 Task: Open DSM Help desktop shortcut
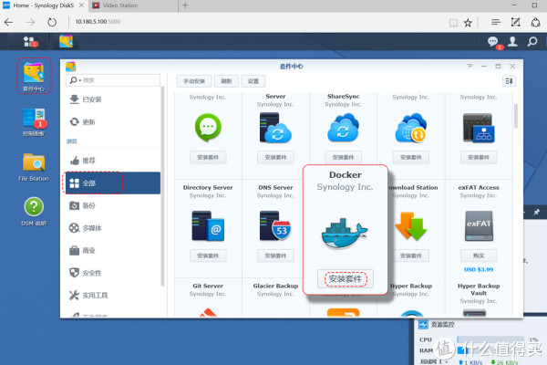(34, 212)
